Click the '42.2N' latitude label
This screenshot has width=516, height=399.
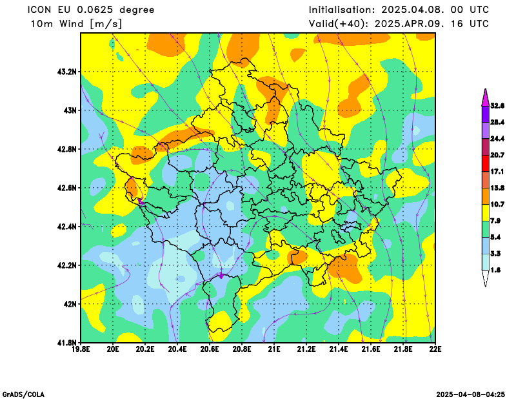(x=67, y=265)
